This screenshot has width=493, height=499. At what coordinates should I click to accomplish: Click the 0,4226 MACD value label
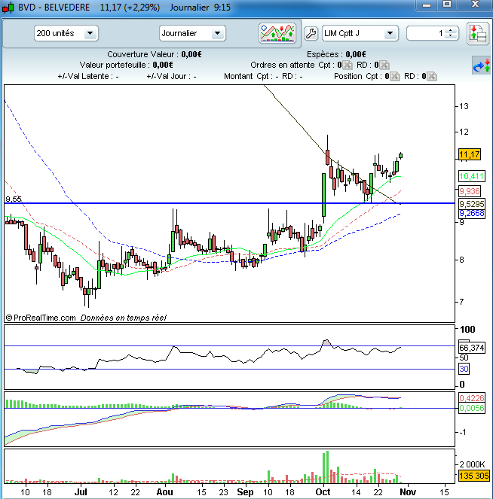coord(472,398)
